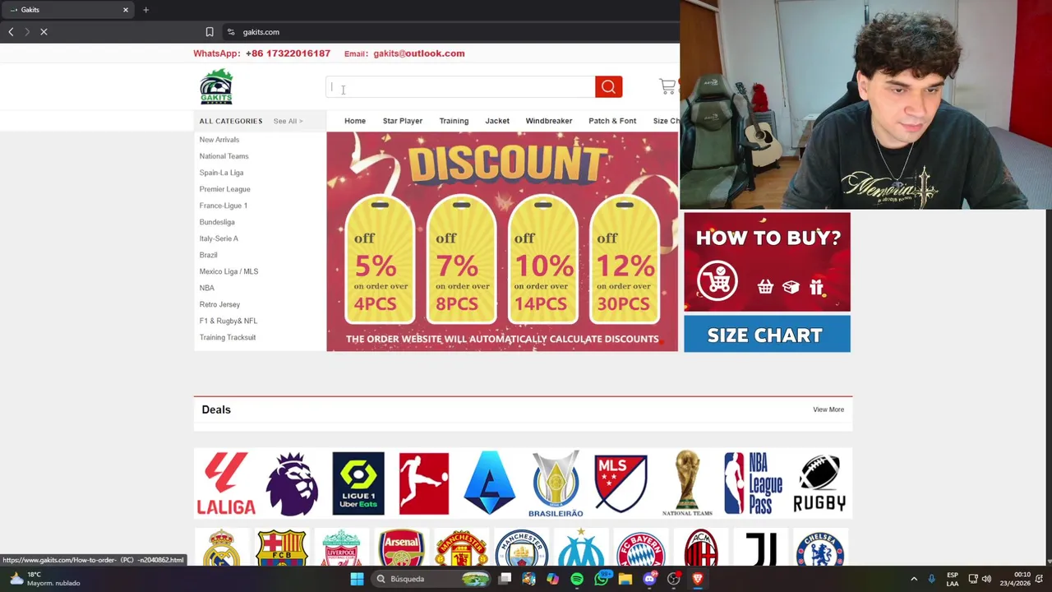The image size is (1052, 592).
Task: Click the gakits@outlook.com email link
Action: tap(419, 53)
